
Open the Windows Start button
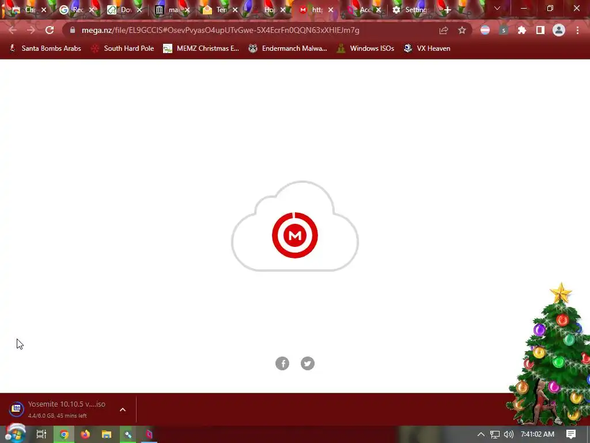[16, 434]
